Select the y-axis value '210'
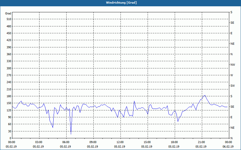Viewport: 241px width, 150px height. 9,89
